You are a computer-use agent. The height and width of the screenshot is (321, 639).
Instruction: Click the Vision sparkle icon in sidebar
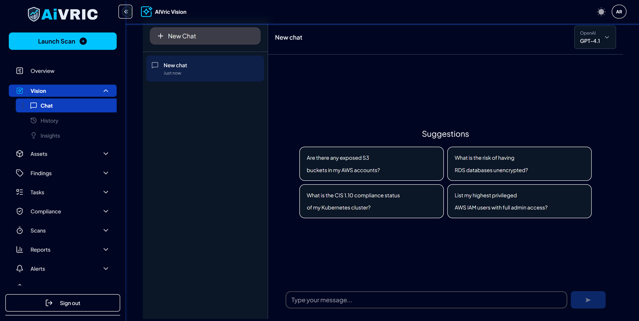(20, 91)
